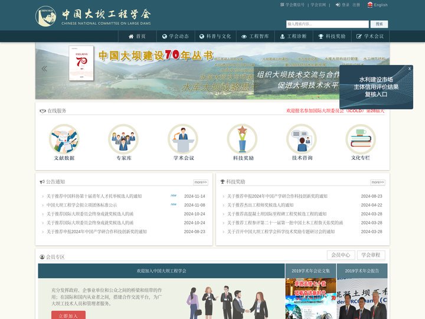Image resolution: width=425 pixels, height=319 pixels.
Task: Open the 水利建设市场主体信用评价结果复核入口 popup
Action: click(x=376, y=87)
